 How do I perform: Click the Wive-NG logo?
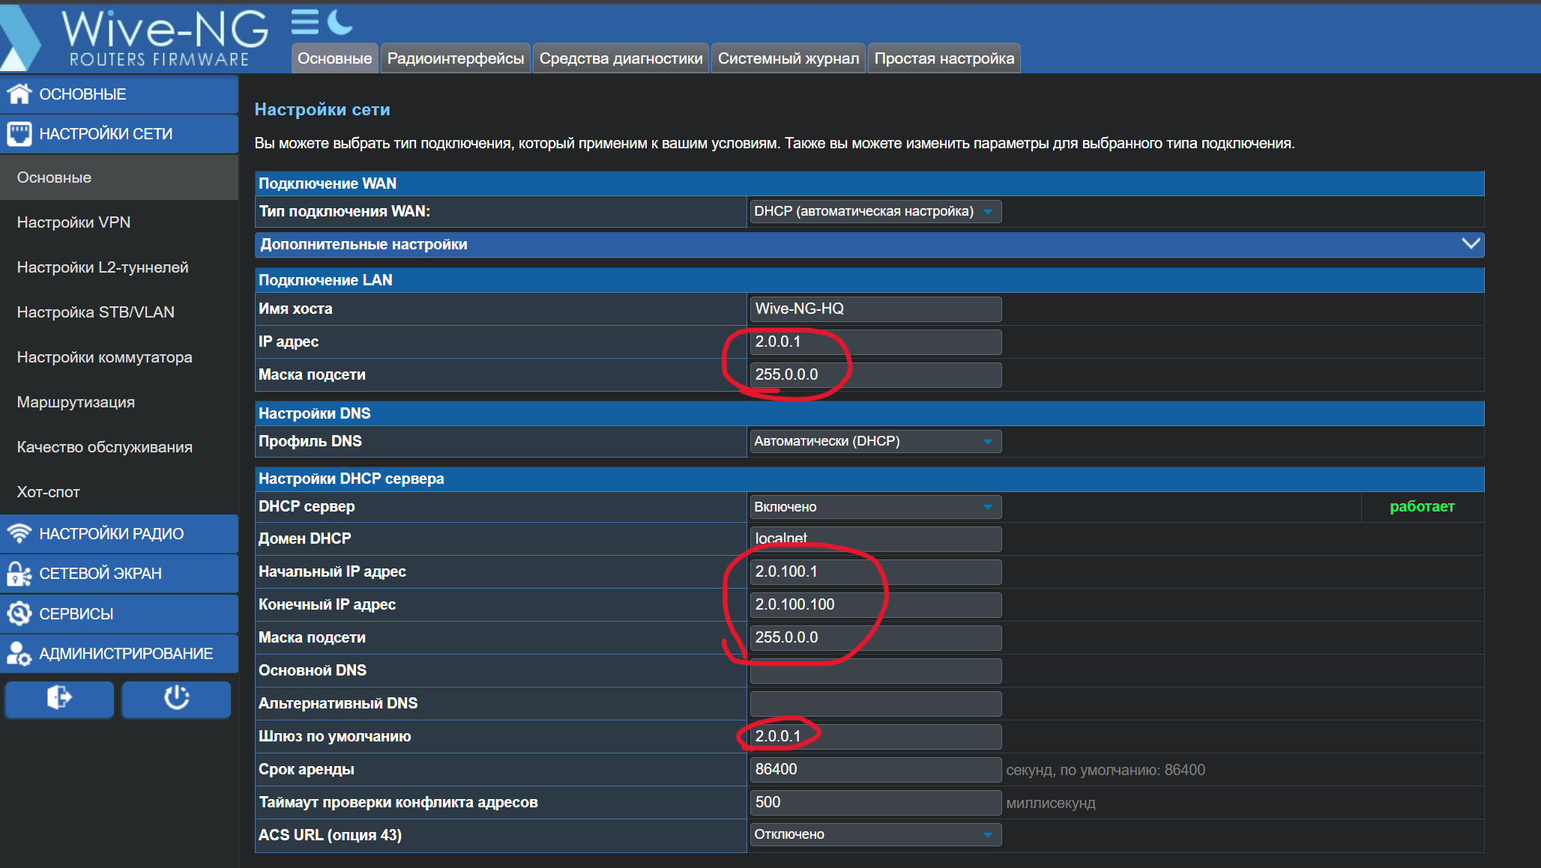[135, 37]
